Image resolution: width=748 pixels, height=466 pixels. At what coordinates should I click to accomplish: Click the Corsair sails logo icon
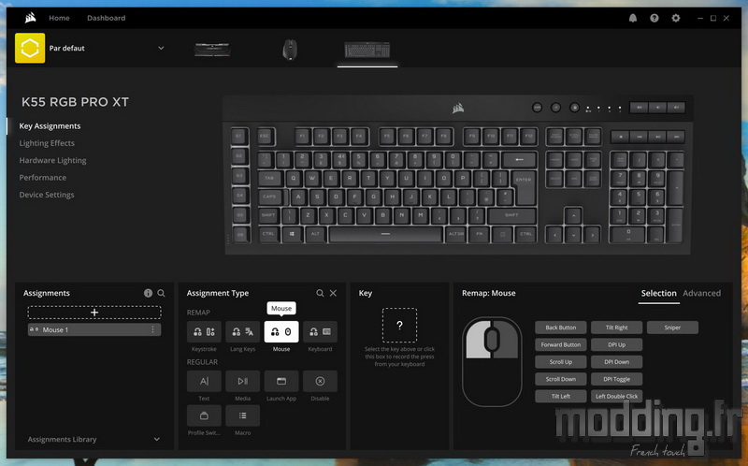[x=30, y=18]
